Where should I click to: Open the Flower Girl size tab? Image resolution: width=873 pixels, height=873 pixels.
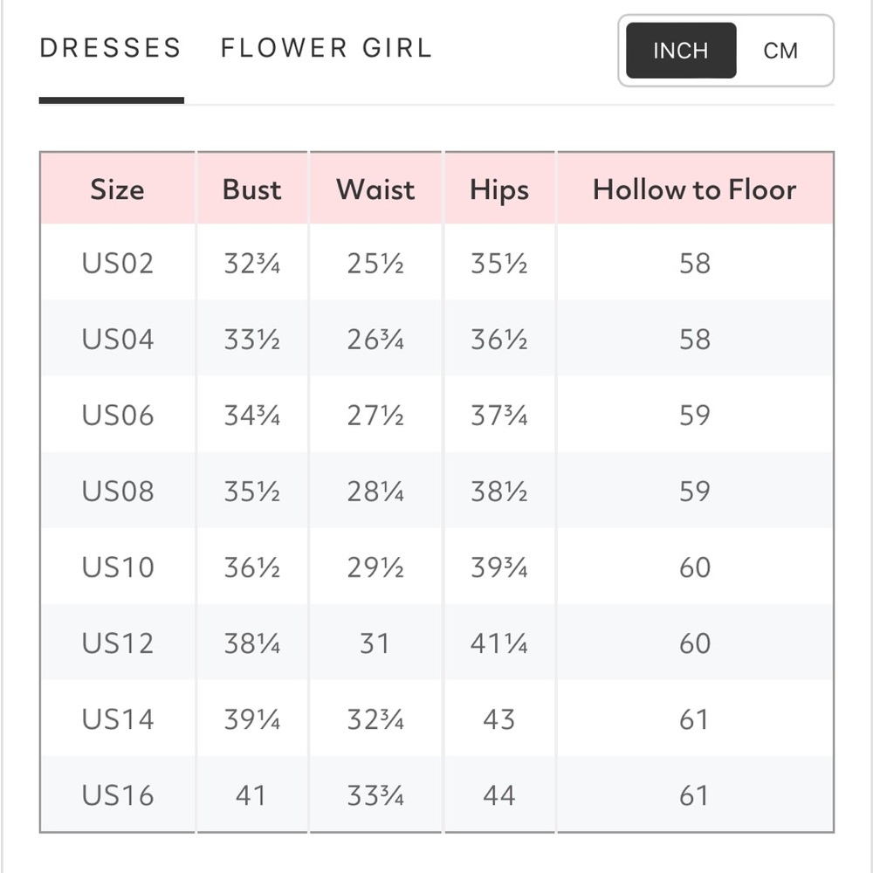pyautogui.click(x=327, y=48)
